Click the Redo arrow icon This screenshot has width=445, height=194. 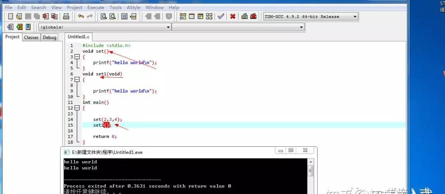point(90,16)
